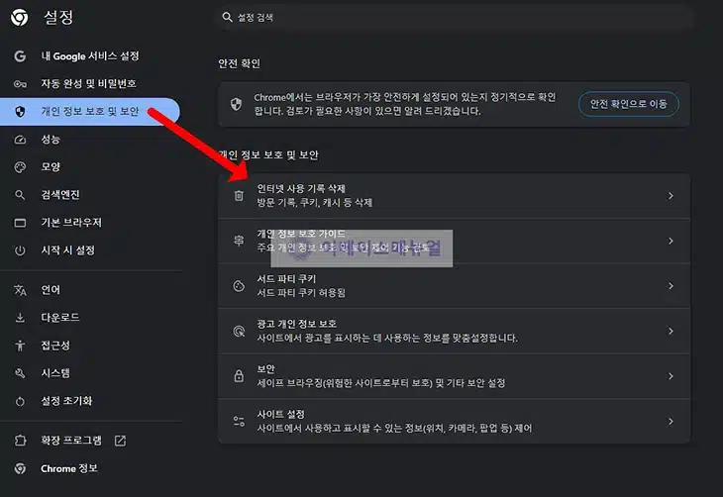Go to 검색엔진 settings section
The height and width of the screenshot is (497, 723).
tap(90, 195)
